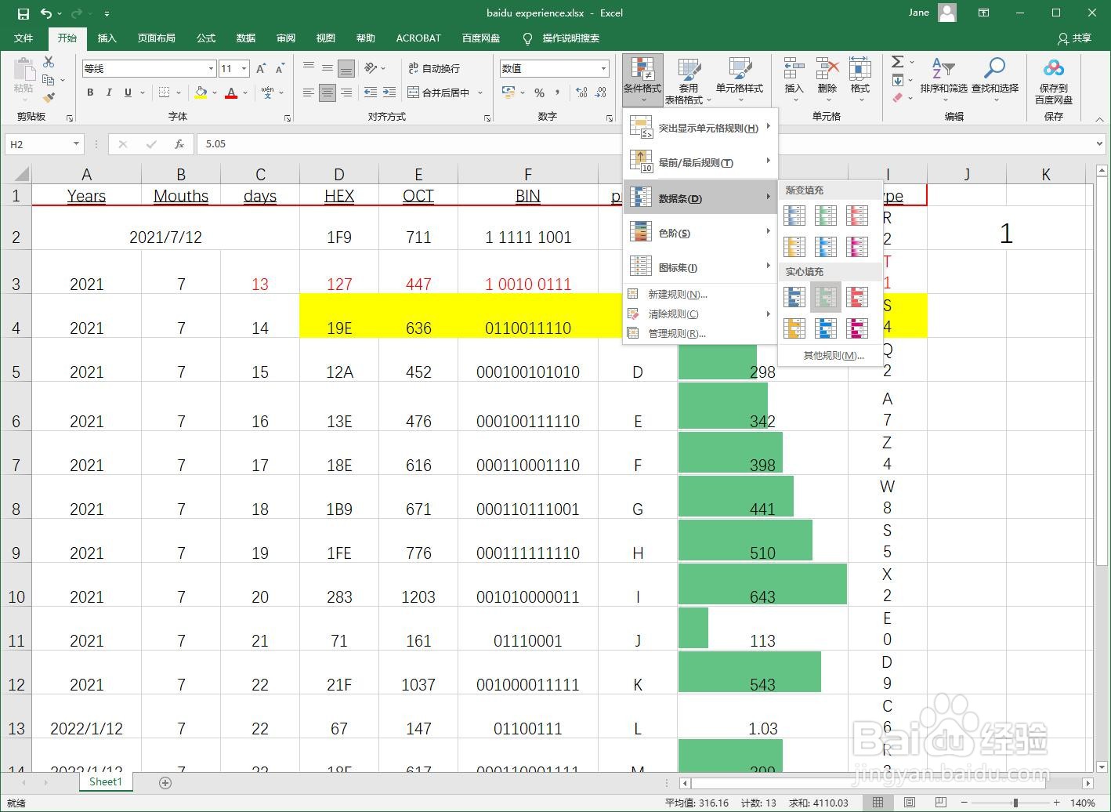Click the Borders icon
1111x812 pixels.
[x=164, y=92]
